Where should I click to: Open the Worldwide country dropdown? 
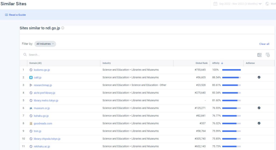click(271, 4)
